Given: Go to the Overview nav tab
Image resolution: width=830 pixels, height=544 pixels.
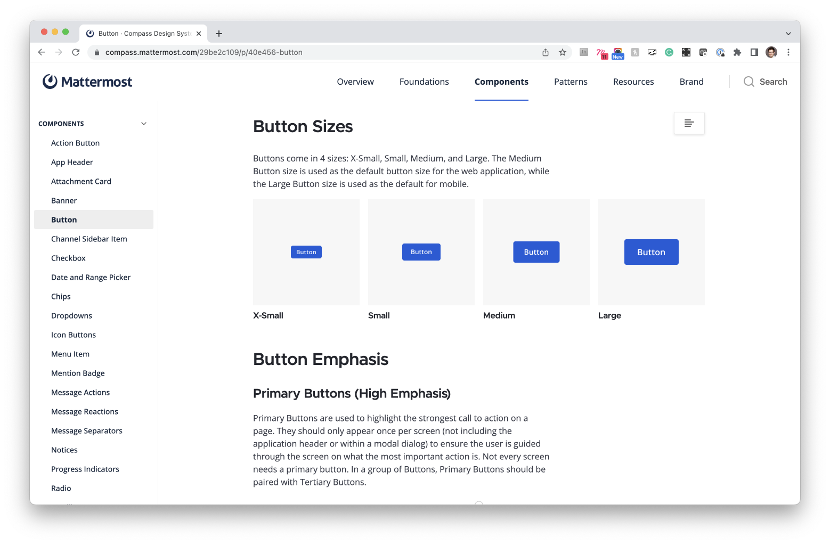Looking at the screenshot, I should pos(355,82).
